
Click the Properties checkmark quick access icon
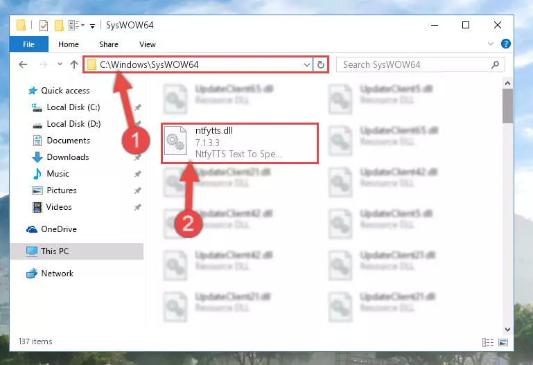(44, 26)
